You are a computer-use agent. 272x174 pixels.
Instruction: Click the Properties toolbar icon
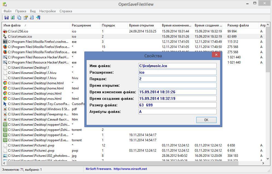tap(26, 18)
